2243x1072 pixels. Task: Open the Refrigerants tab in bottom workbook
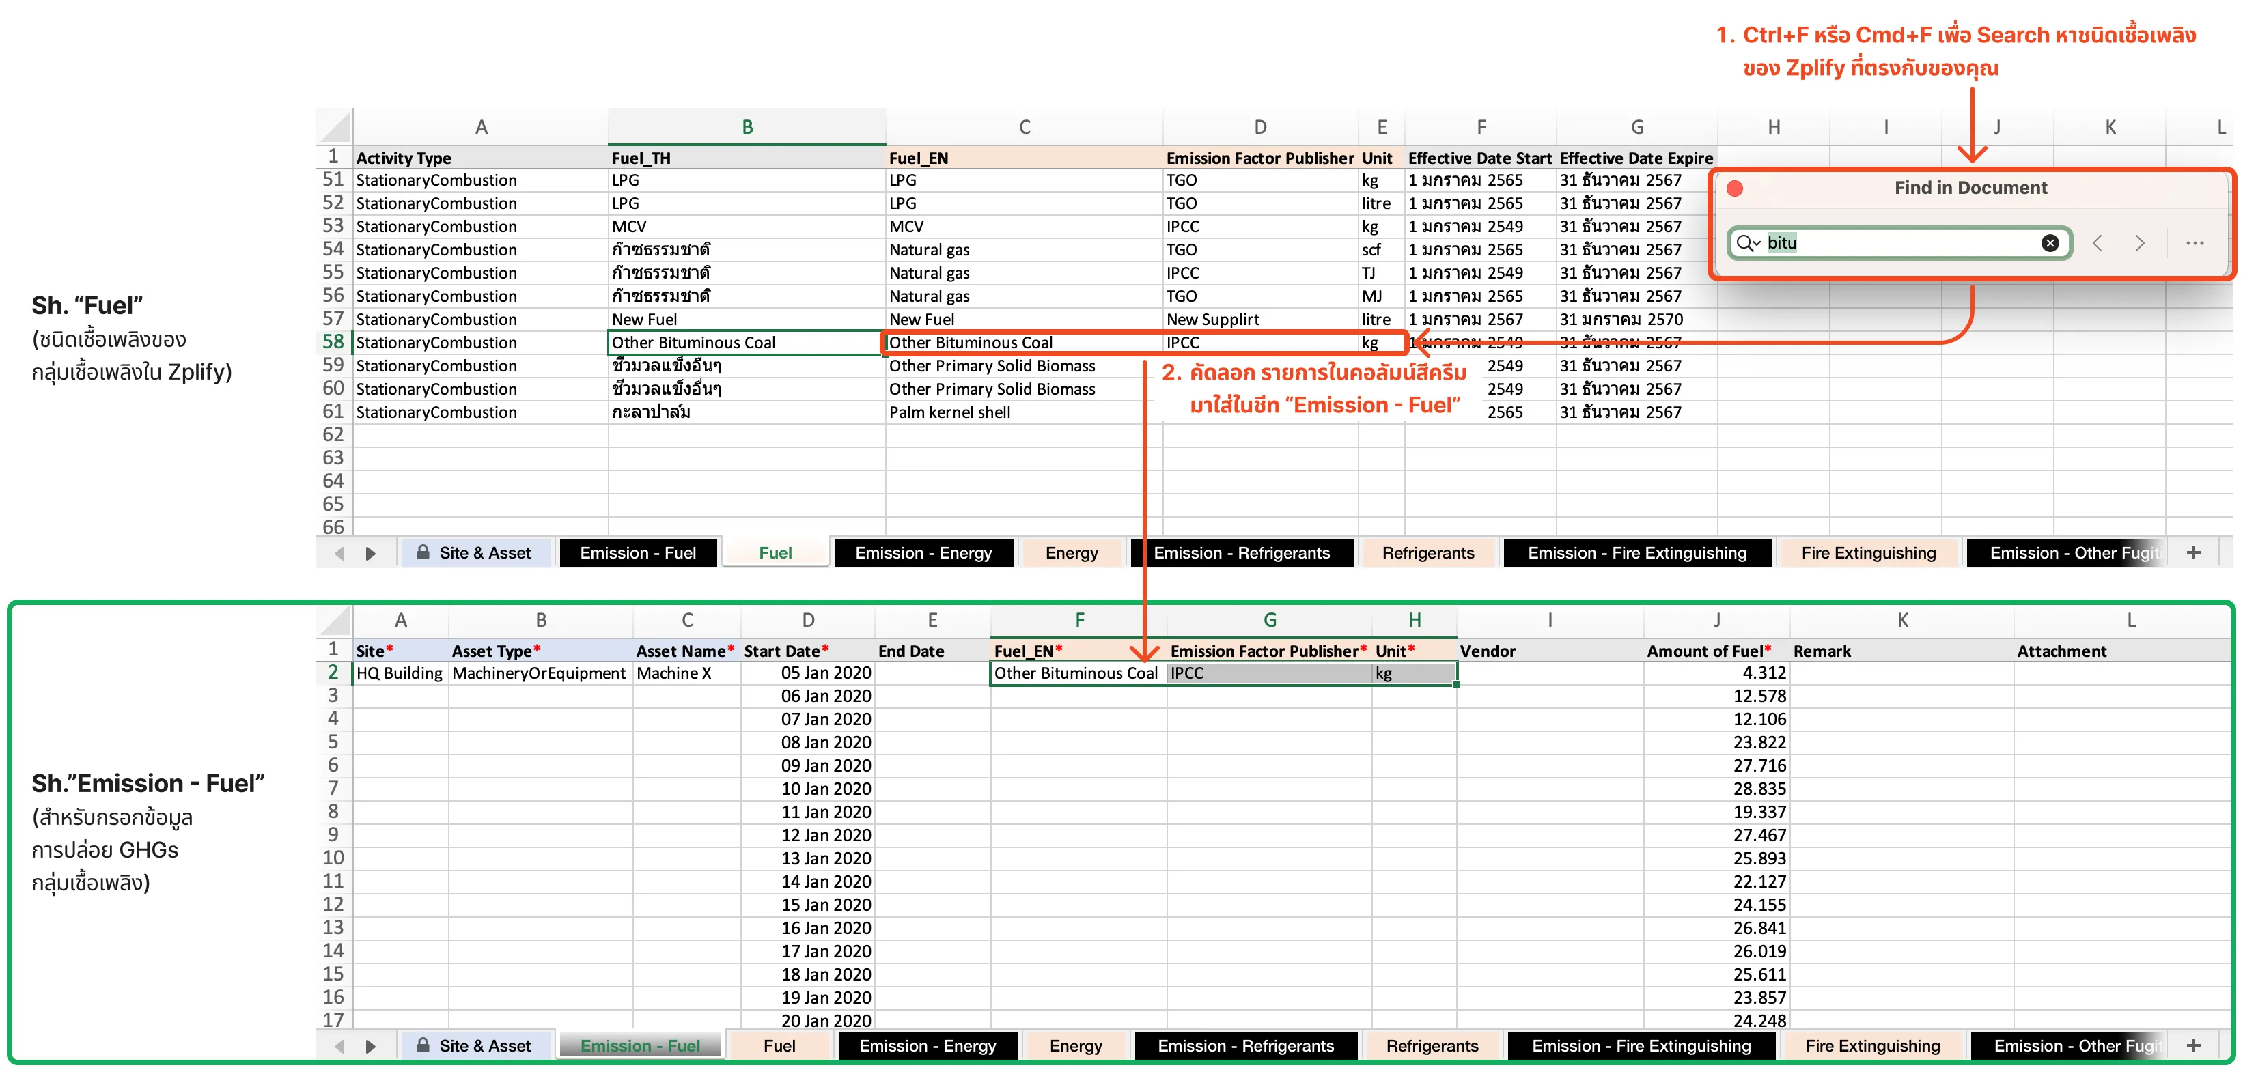(1432, 1045)
